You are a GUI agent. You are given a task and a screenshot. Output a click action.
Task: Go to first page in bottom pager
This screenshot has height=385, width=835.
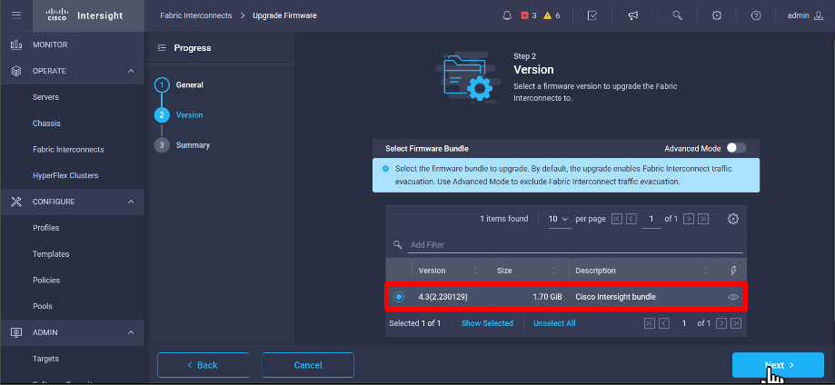point(649,323)
